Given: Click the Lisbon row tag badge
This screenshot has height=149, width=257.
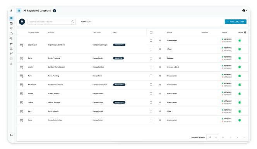Looking at the screenshot, I should [x=119, y=102].
